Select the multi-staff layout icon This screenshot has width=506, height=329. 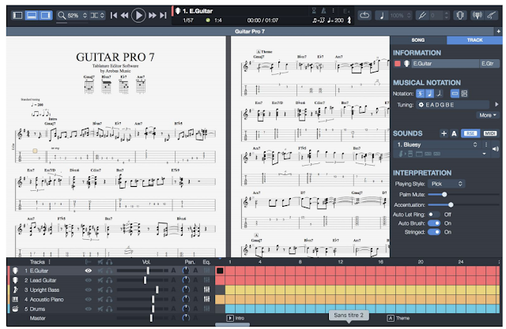tap(464, 94)
